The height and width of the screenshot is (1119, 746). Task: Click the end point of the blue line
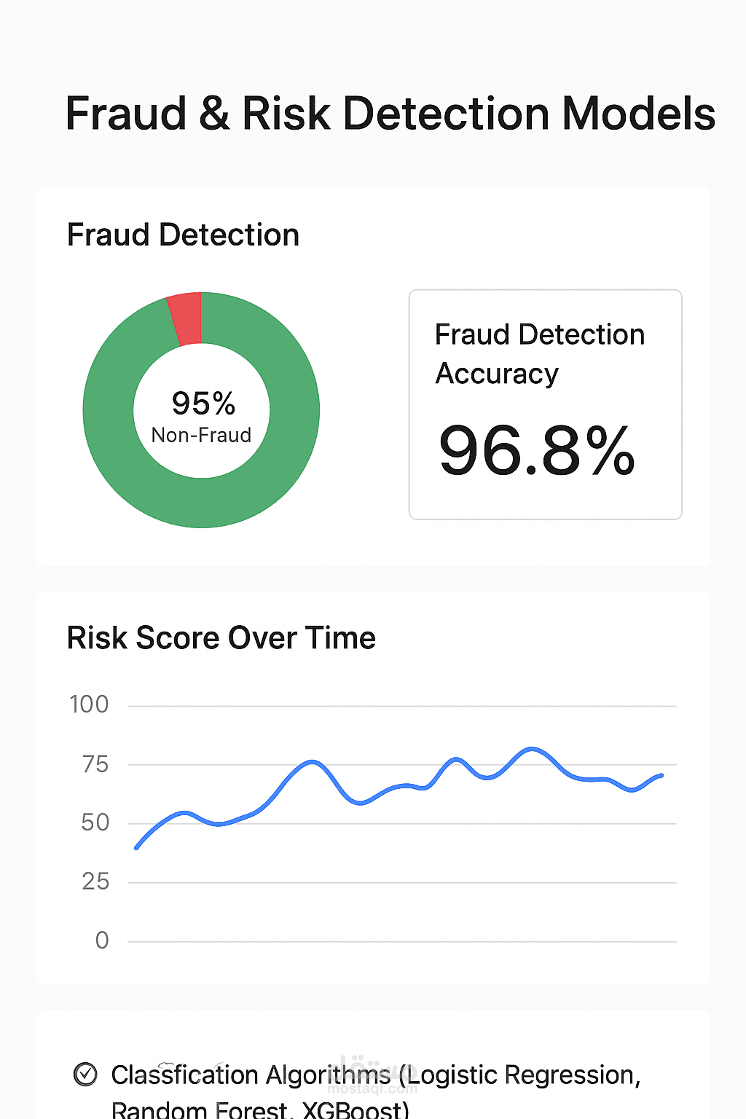coord(661,775)
